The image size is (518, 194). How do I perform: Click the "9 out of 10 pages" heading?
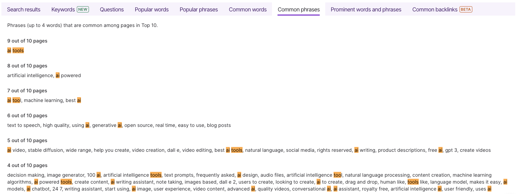(27, 41)
